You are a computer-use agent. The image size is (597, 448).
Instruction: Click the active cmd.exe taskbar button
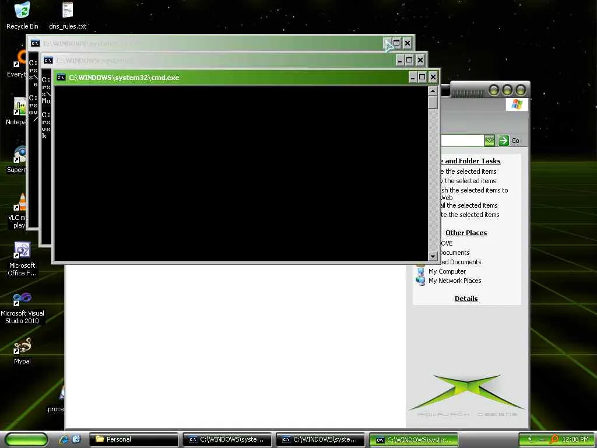(x=413, y=440)
